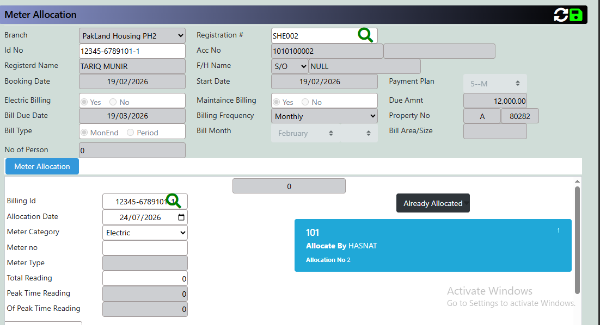Click the Start Date field
Image resolution: width=600 pixels, height=325 pixels.
tap(325, 82)
